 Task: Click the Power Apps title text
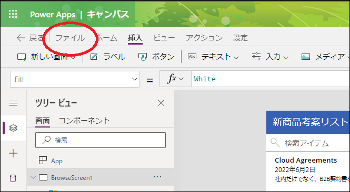[53, 15]
